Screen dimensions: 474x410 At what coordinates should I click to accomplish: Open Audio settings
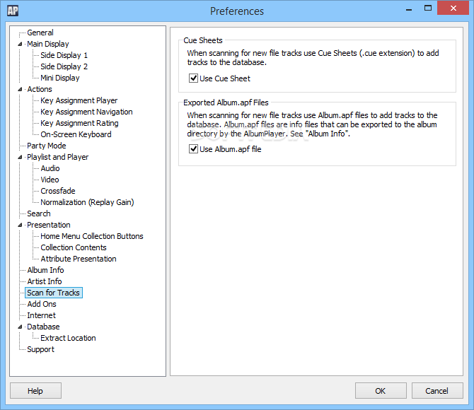click(x=50, y=168)
